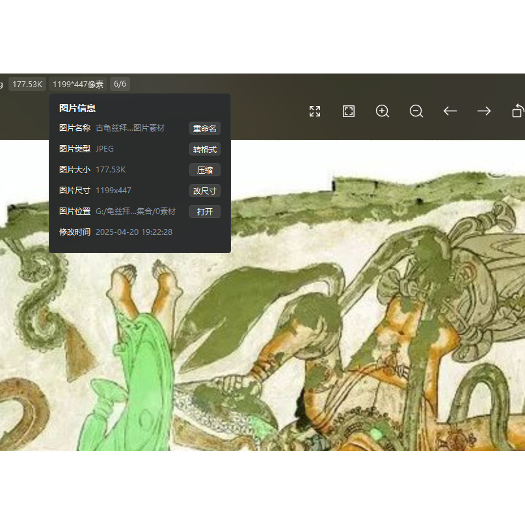Click the 压缩 compress button
The width and height of the screenshot is (525, 525).
[204, 170]
